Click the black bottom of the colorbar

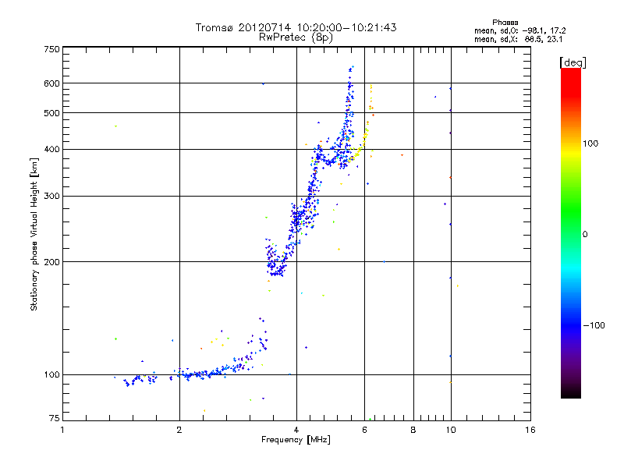[x=571, y=392]
